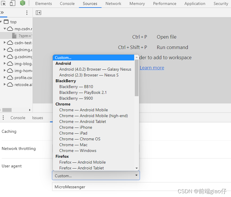This screenshot has height=197, width=231.
Task: Collapse the mp.csdn domain node
Action: point(5,29)
